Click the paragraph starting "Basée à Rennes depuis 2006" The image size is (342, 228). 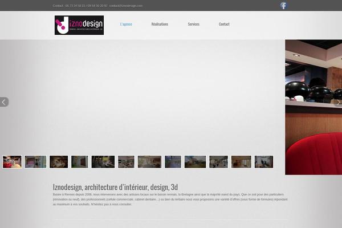coord(170,199)
